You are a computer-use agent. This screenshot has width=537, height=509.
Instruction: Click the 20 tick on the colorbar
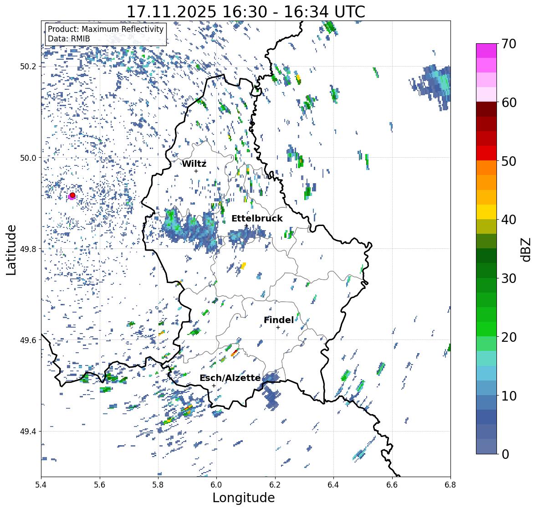509,337
